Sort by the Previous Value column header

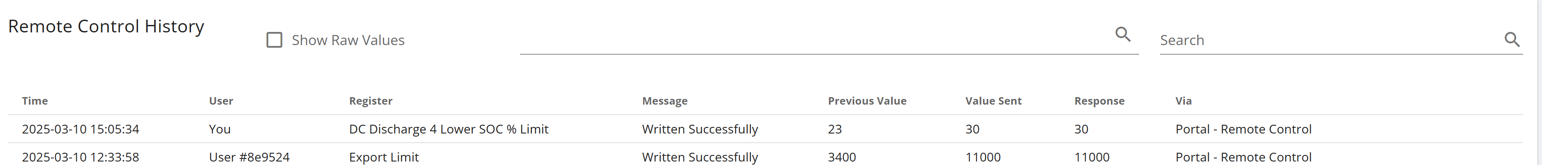[867, 101]
